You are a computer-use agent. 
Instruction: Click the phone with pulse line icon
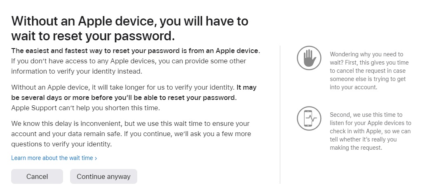pyautogui.click(x=309, y=118)
